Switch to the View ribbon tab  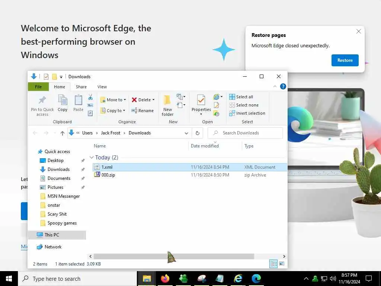coord(102,87)
